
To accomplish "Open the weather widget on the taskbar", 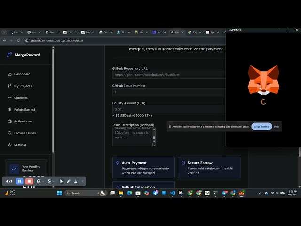I will click(10, 193).
